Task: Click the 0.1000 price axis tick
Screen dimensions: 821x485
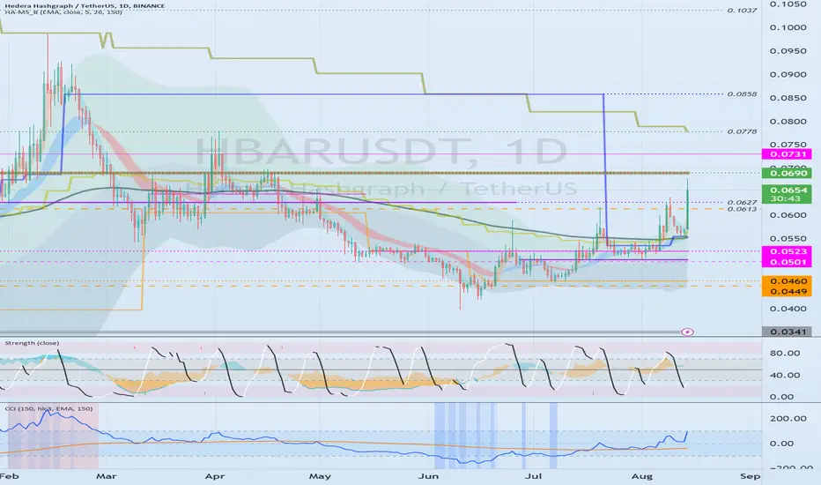Action: pyautogui.click(x=788, y=28)
